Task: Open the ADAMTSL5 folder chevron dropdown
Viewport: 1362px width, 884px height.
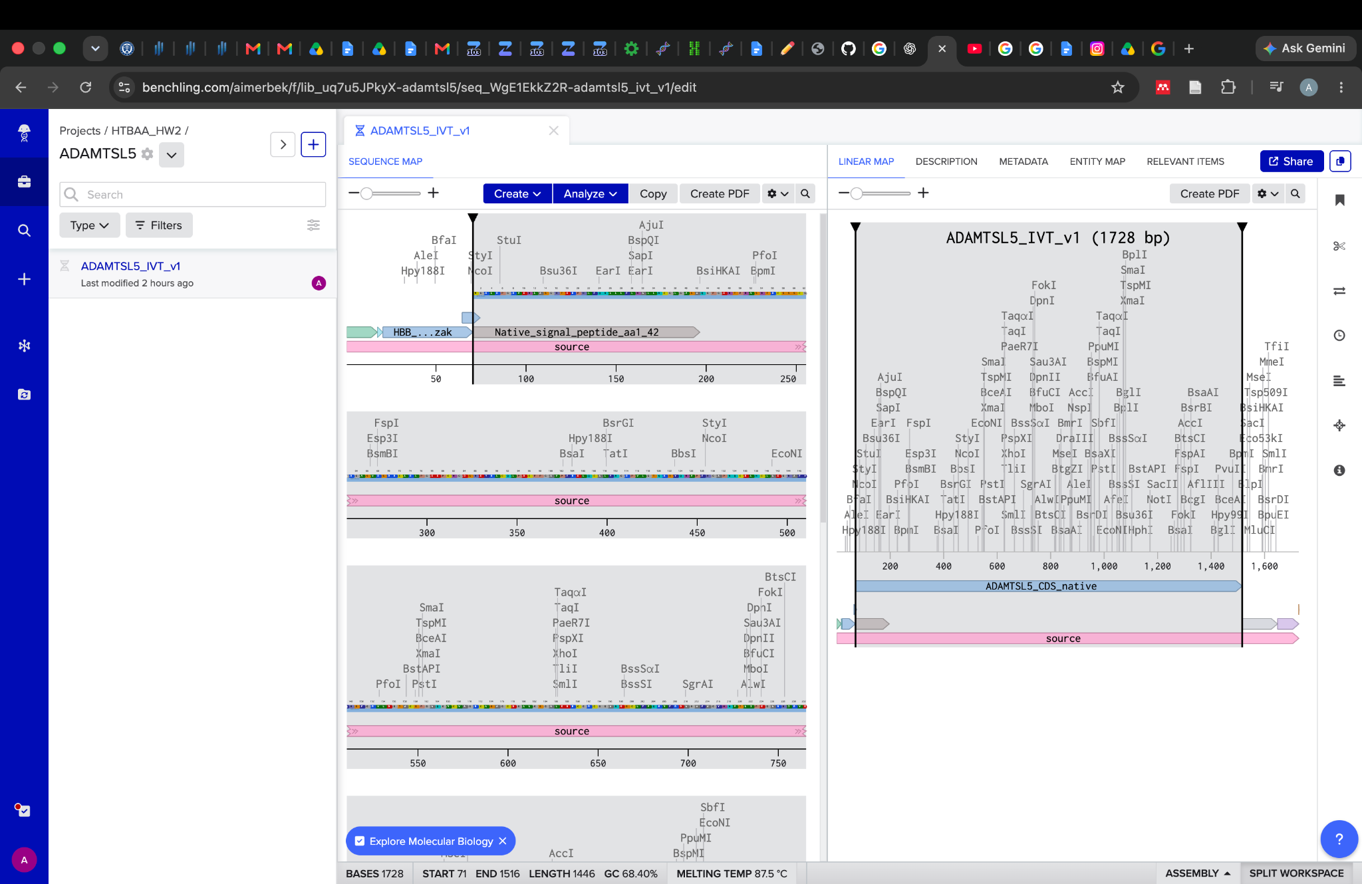Action: click(172, 155)
